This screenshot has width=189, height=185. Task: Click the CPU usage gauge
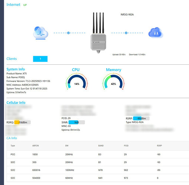[77, 81]
